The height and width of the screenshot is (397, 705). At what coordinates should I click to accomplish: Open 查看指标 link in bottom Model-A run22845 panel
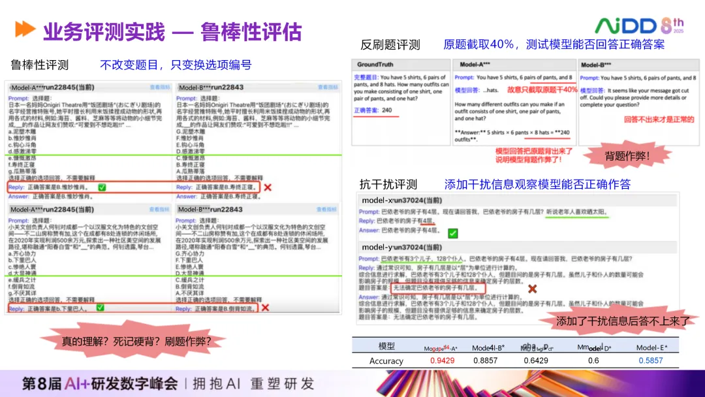159,210
